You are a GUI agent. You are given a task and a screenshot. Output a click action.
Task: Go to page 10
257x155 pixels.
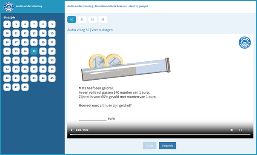pyautogui.click(x=7, y=33)
